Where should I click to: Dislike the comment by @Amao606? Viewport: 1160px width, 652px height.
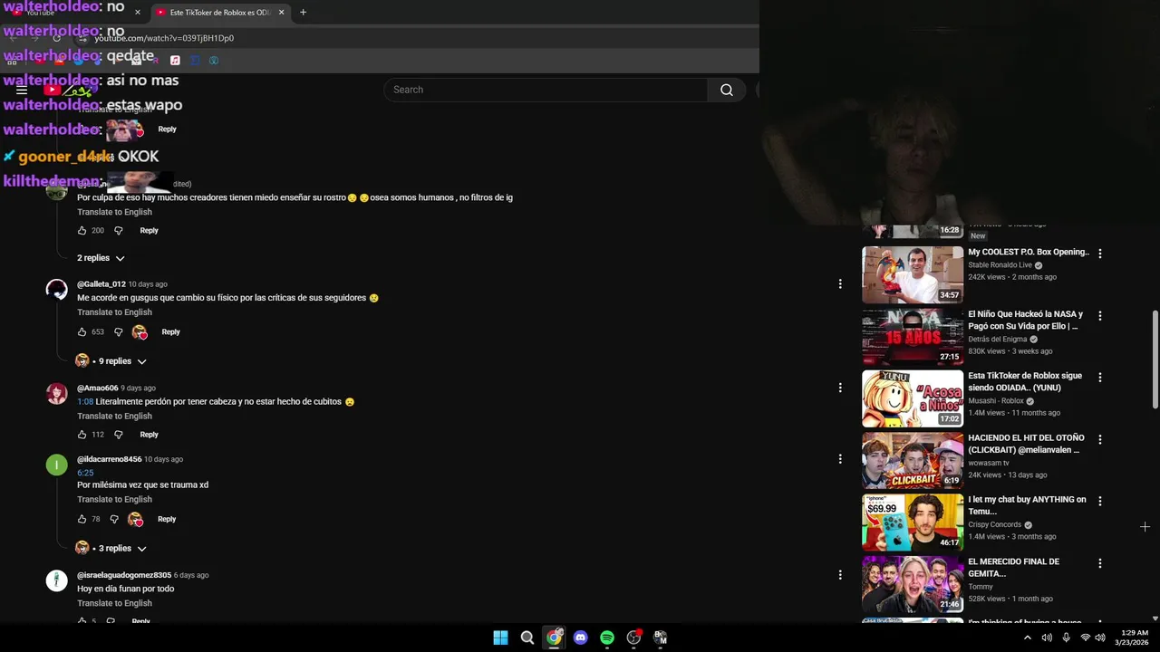click(118, 435)
